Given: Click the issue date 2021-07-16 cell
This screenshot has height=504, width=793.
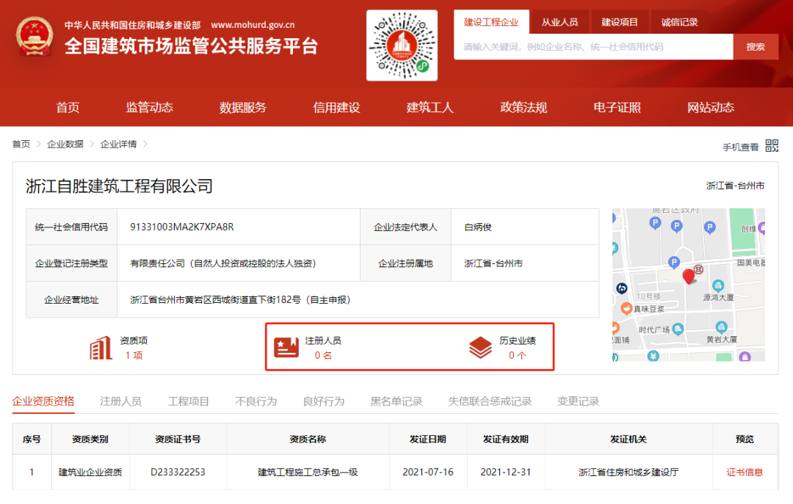Looking at the screenshot, I should pyautogui.click(x=428, y=472).
